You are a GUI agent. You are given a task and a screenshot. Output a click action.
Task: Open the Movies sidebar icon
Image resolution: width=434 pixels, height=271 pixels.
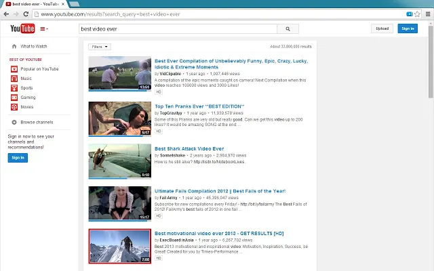click(14, 107)
